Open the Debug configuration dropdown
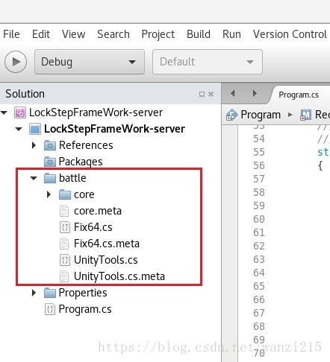The width and height of the screenshot is (330, 362). tap(90, 62)
